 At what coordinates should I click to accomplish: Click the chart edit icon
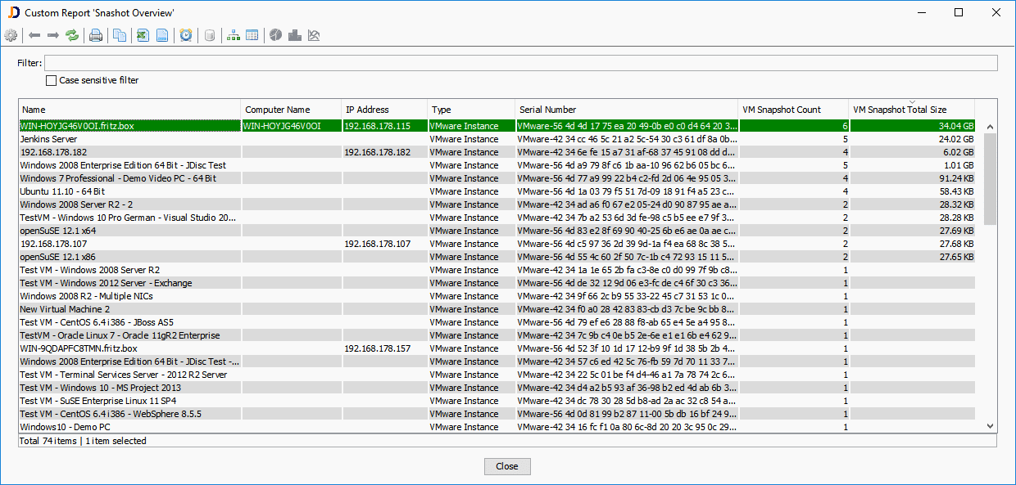[x=314, y=34]
